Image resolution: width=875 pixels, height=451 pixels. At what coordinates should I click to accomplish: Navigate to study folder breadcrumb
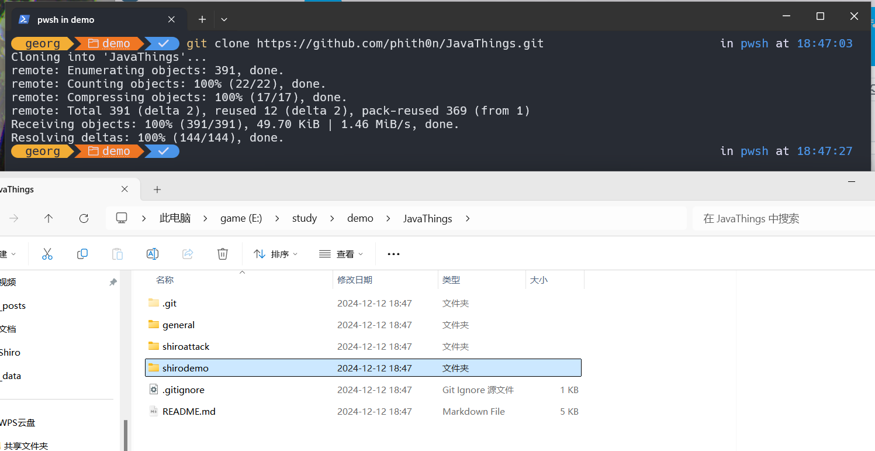pos(305,218)
